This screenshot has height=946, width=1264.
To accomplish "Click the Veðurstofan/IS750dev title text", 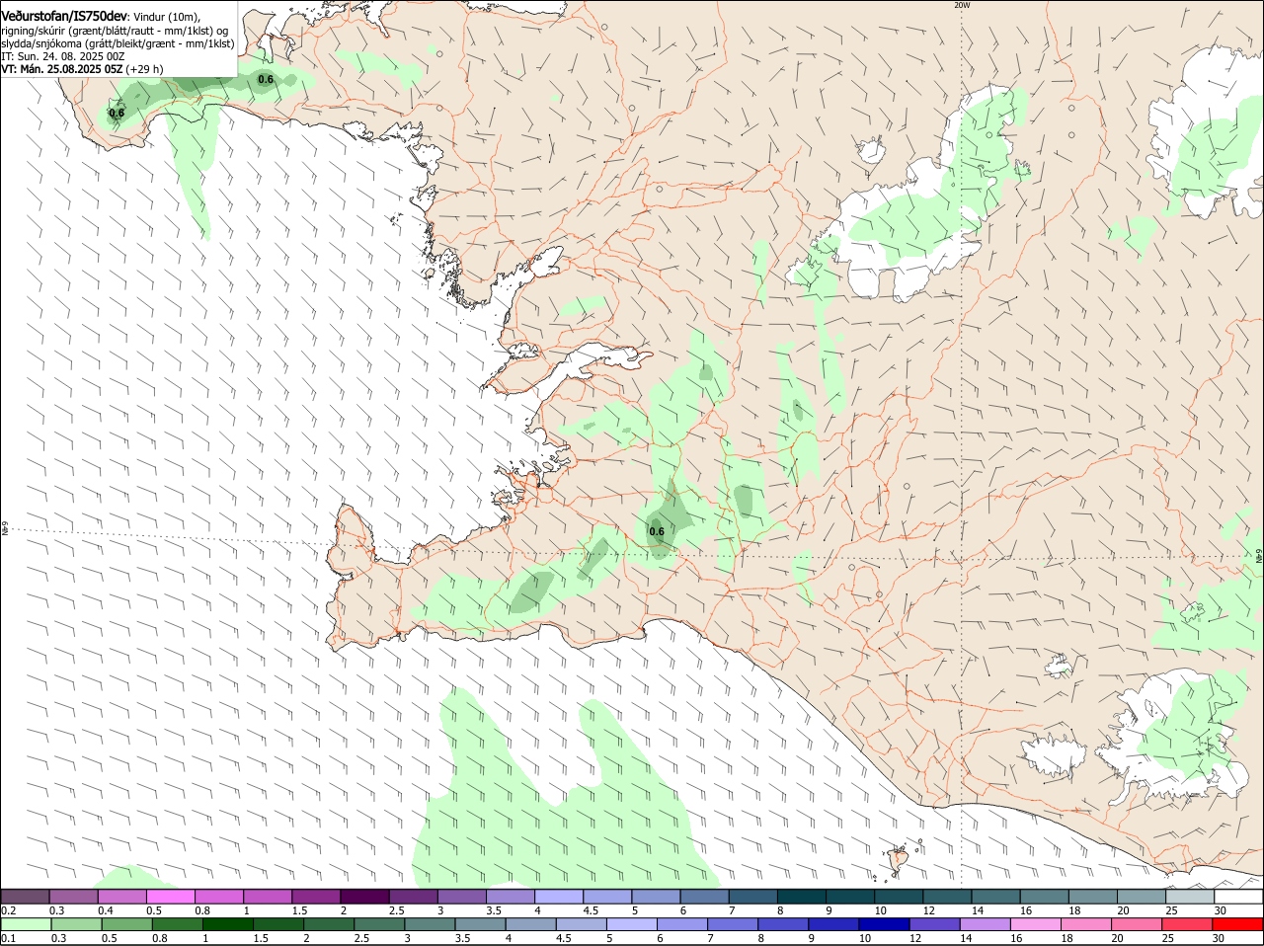I will pos(64,15).
